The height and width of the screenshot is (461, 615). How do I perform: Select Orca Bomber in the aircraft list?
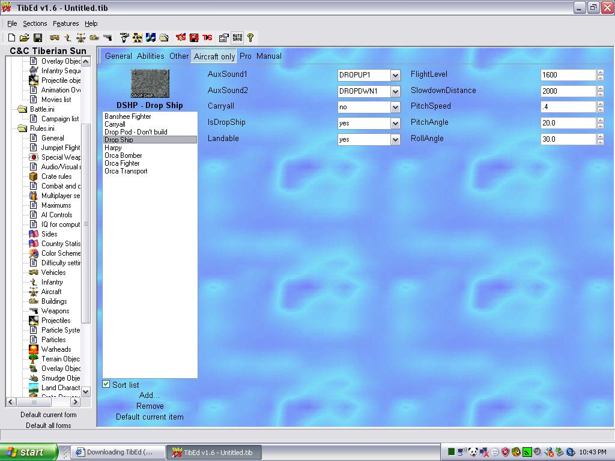pyautogui.click(x=123, y=155)
